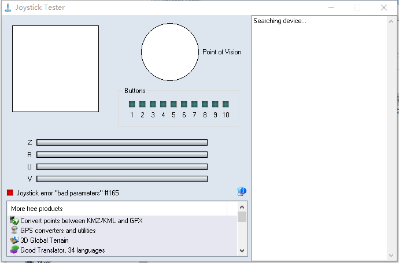Minimize the Joystick Tester window
The width and height of the screenshot is (399, 263).
[x=331, y=8]
